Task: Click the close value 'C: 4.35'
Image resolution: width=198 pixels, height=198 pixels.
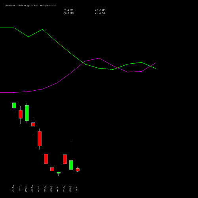Action: point(69,10)
